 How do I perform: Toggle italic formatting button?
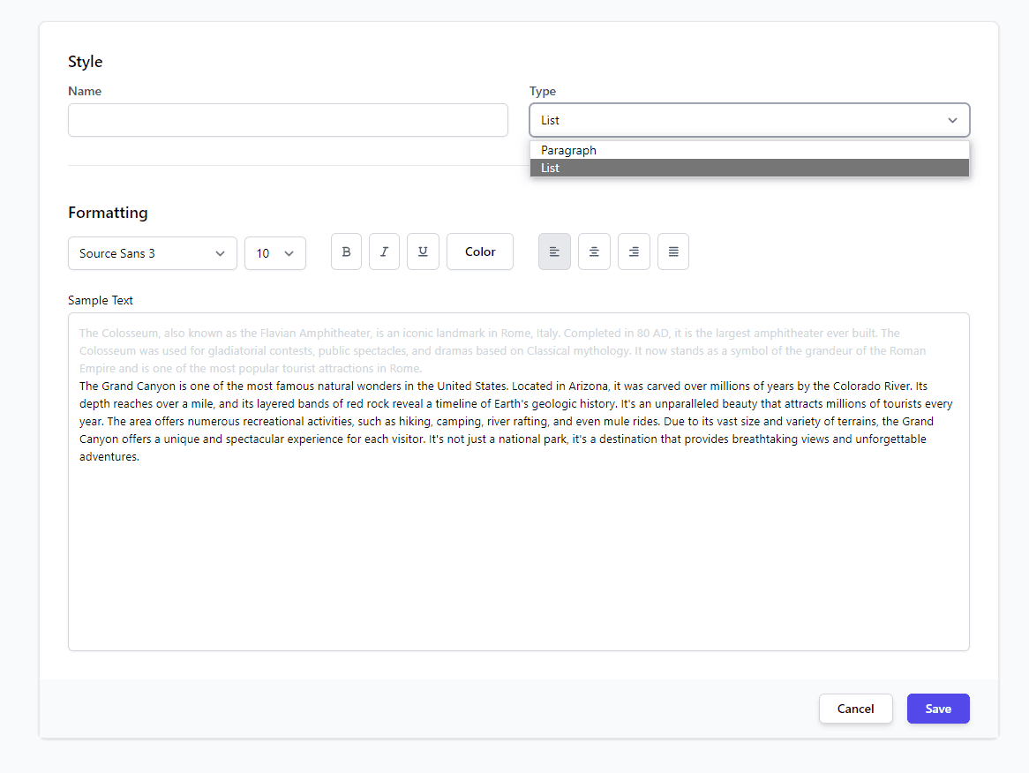pyautogui.click(x=384, y=252)
